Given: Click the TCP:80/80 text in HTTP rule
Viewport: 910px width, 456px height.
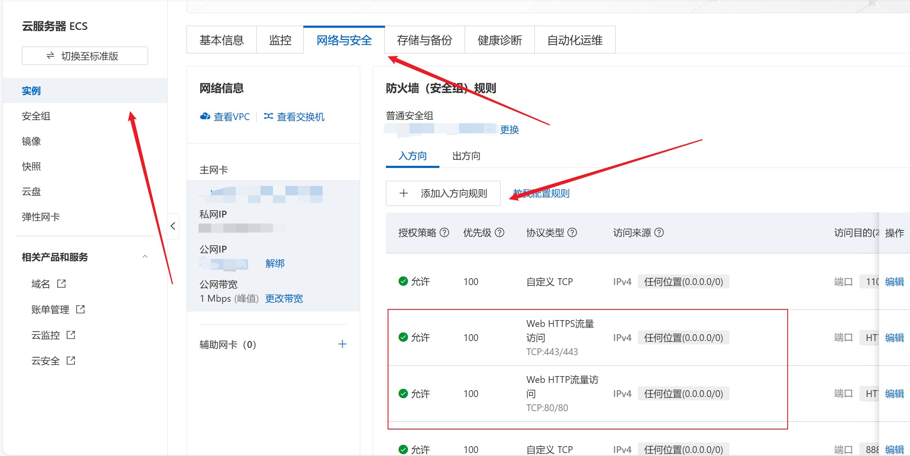Looking at the screenshot, I should click(547, 408).
